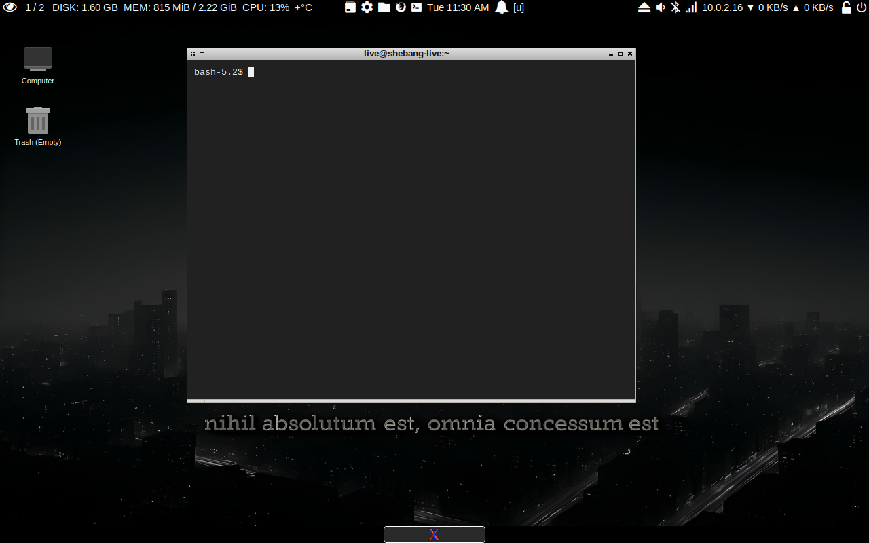869x543 pixels.
Task: Click the bash-5.2$ prompt in terminal
Action: (219, 72)
